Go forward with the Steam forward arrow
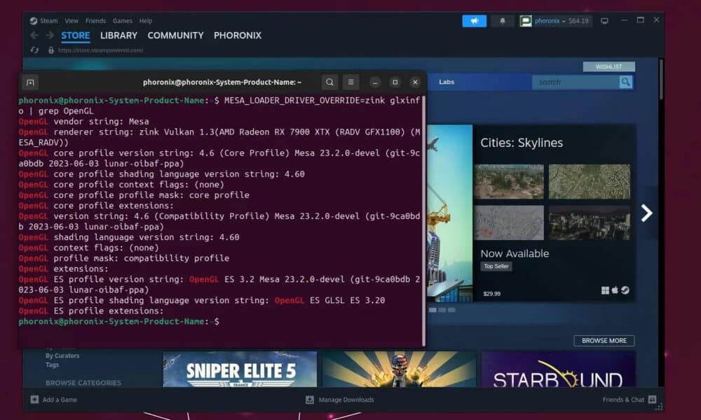 (50, 35)
